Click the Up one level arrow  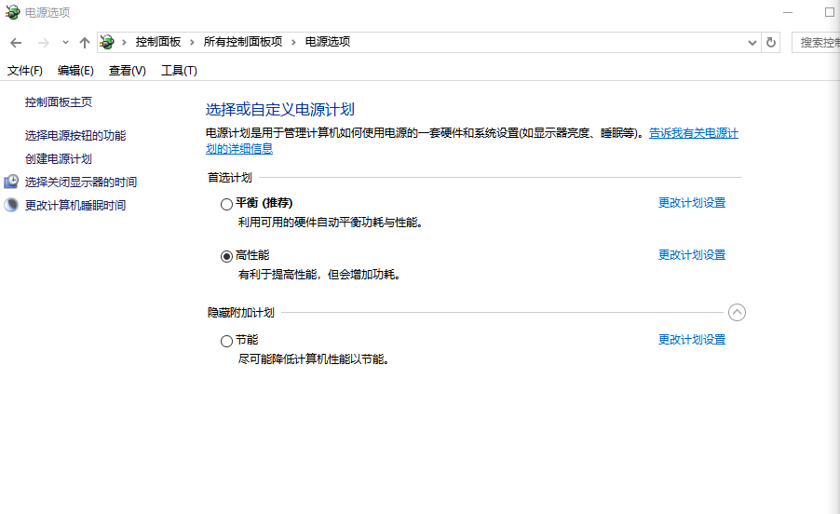point(85,43)
